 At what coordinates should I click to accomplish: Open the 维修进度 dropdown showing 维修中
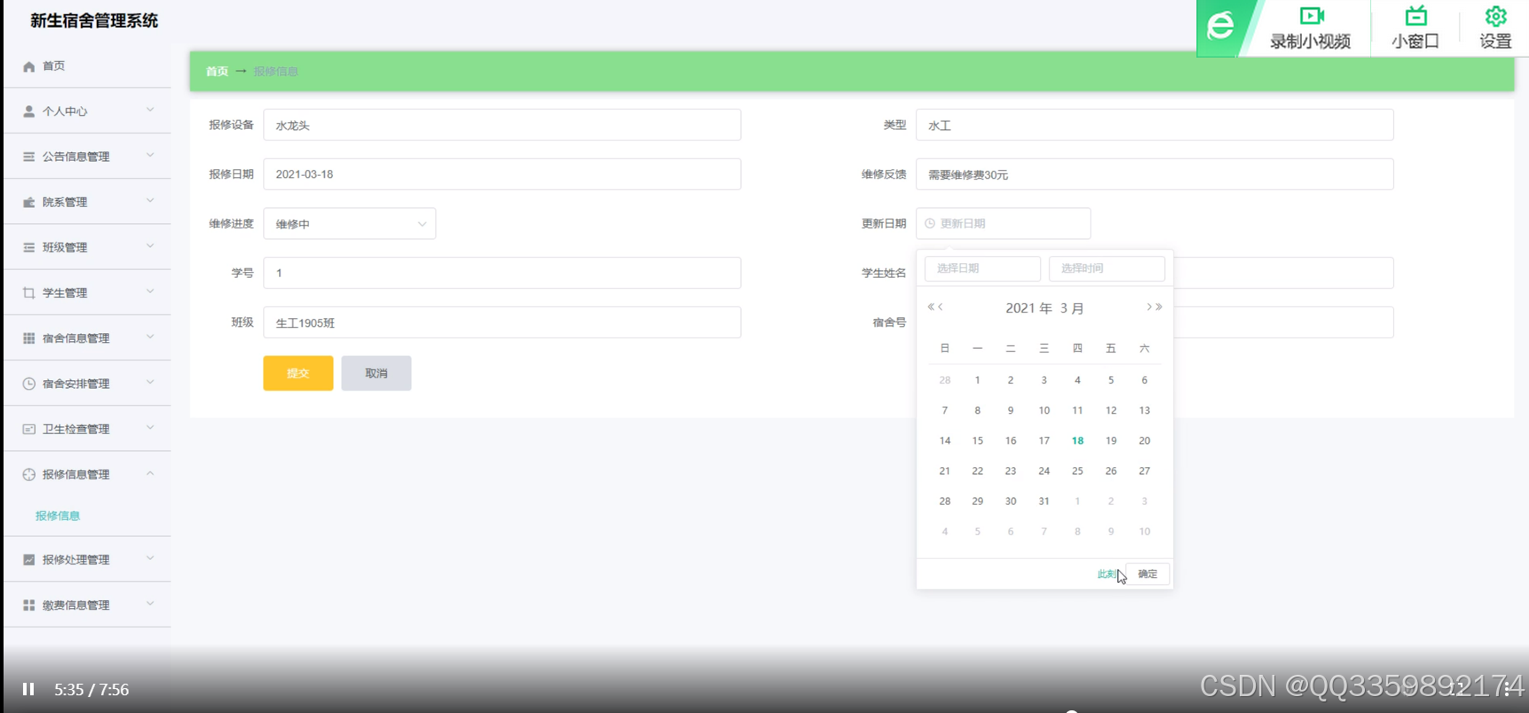(349, 223)
